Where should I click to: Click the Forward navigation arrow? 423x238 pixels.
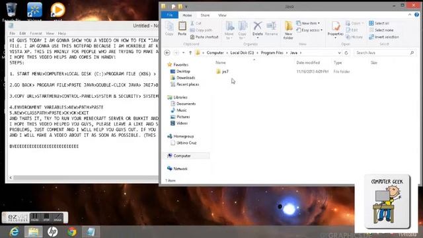[176, 53]
